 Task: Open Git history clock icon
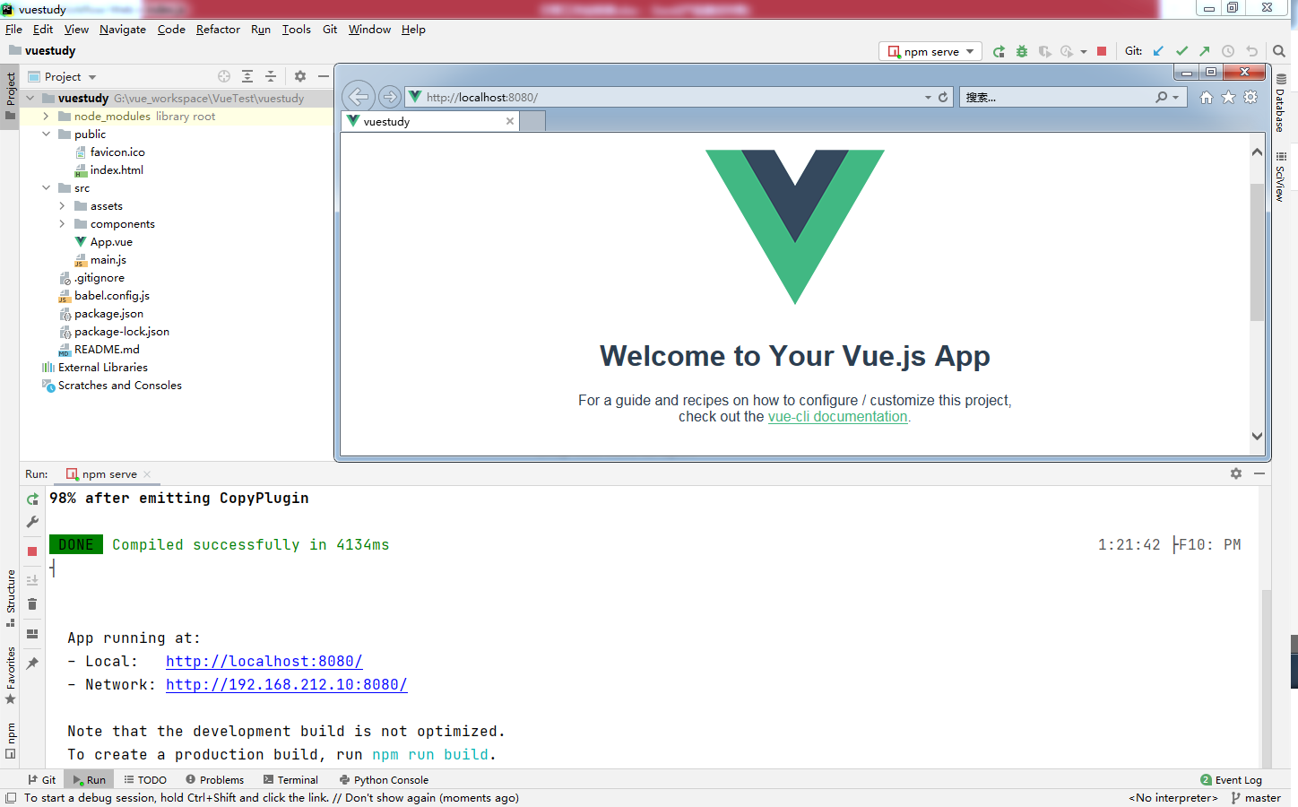1228,51
